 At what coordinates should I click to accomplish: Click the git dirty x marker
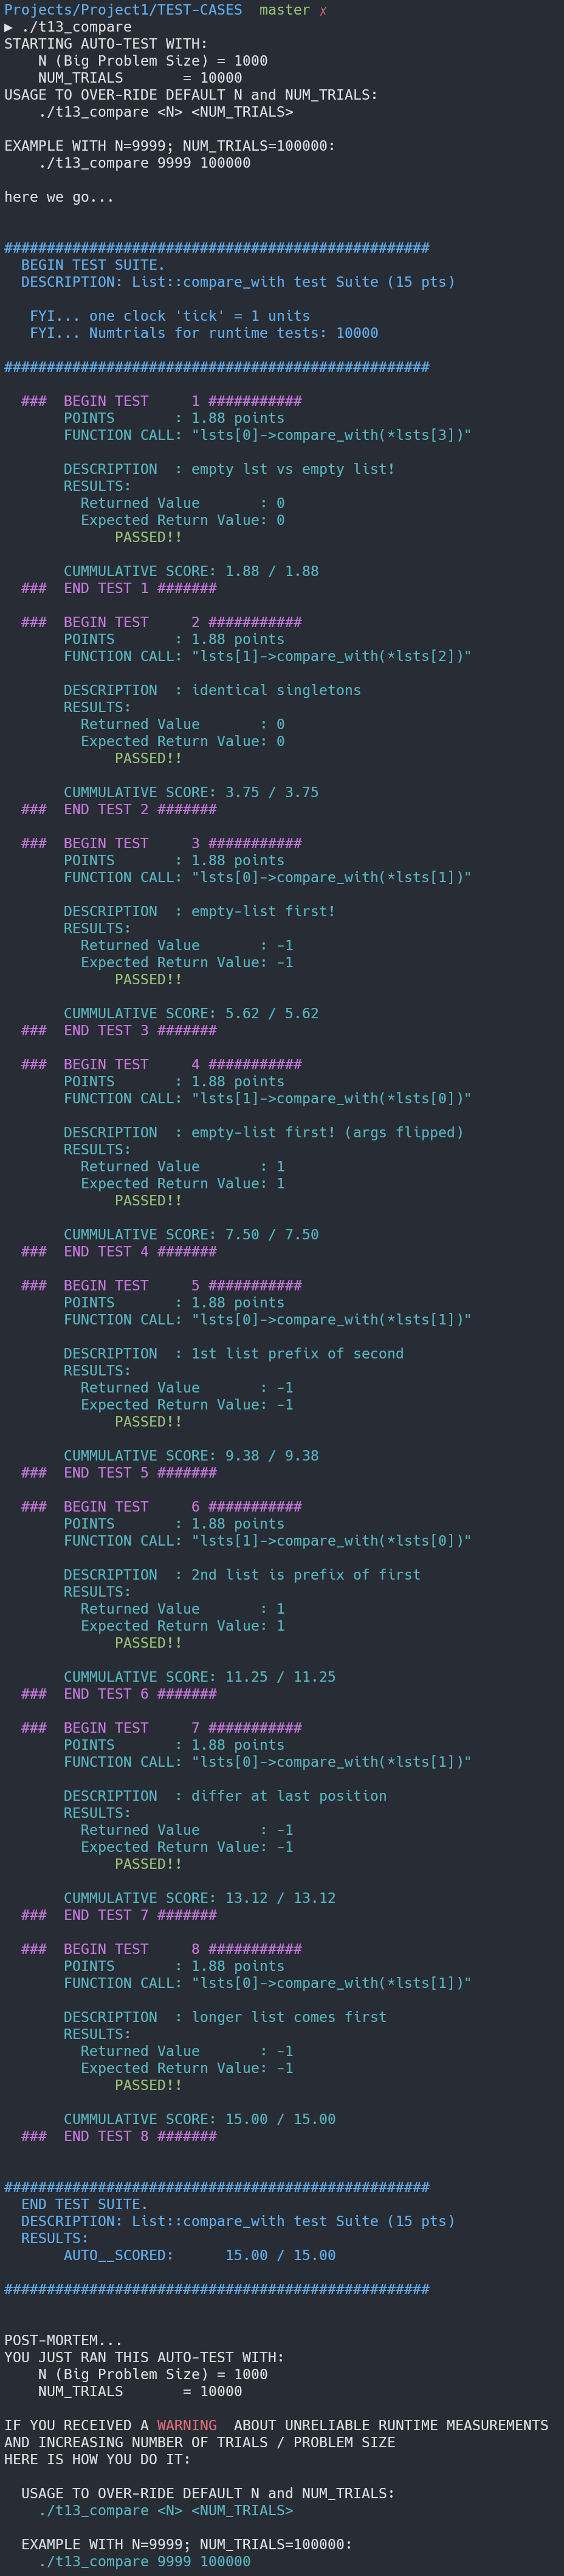click(323, 10)
